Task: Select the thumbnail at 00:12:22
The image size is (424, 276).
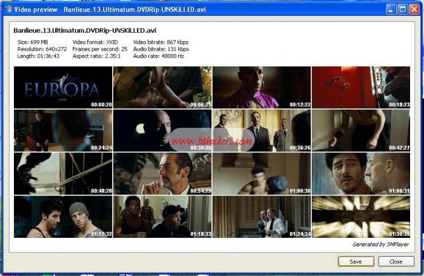Action: point(262,87)
